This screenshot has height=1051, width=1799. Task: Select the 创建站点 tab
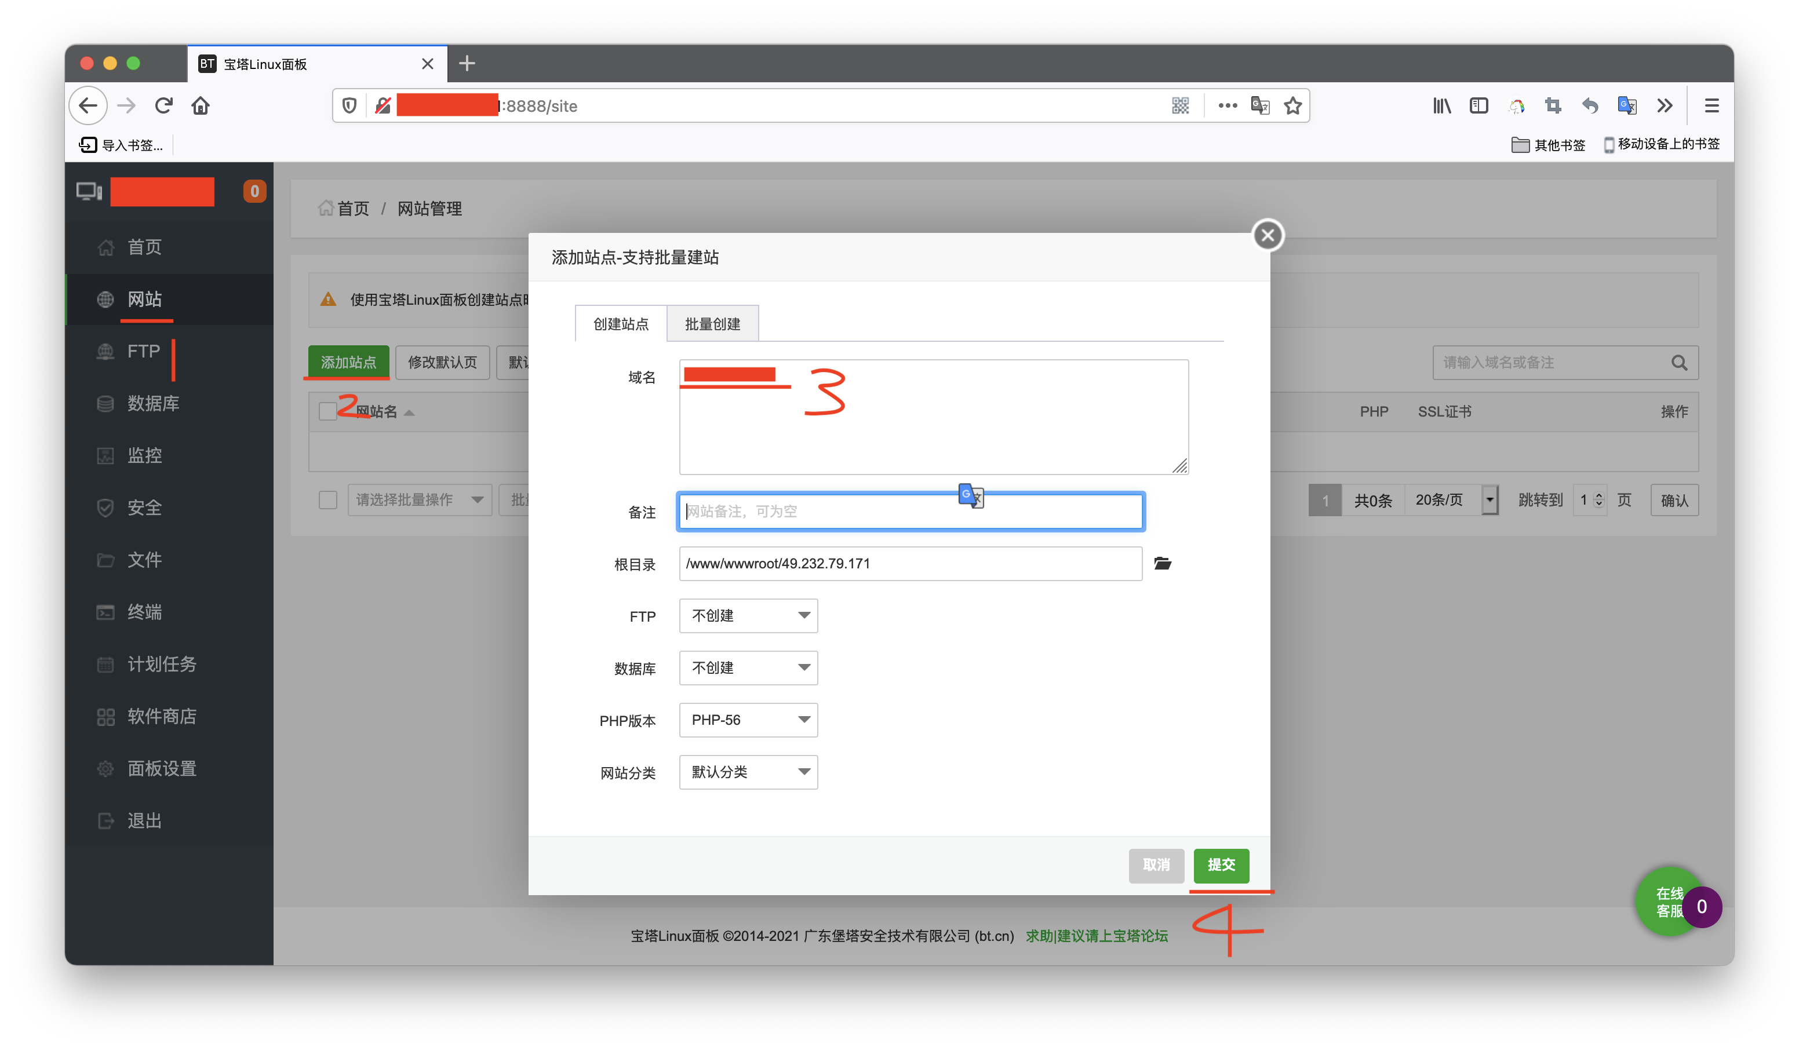point(619,323)
